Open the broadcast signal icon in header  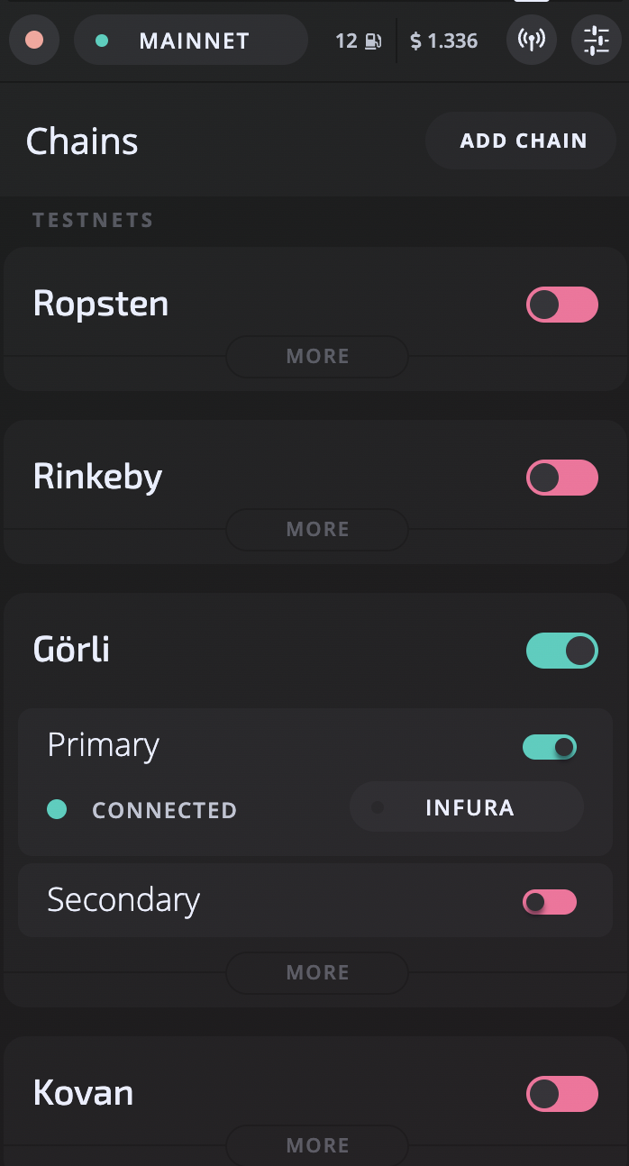click(532, 41)
